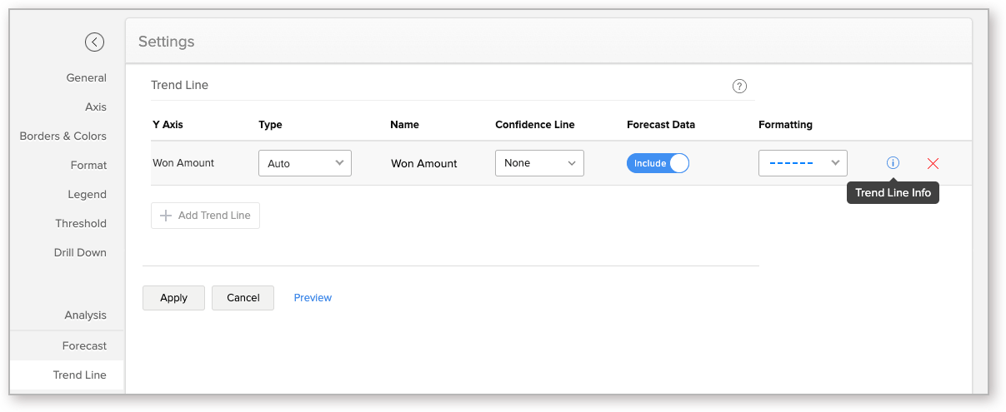
Task: Open the Drill Down tab
Action: [80, 252]
